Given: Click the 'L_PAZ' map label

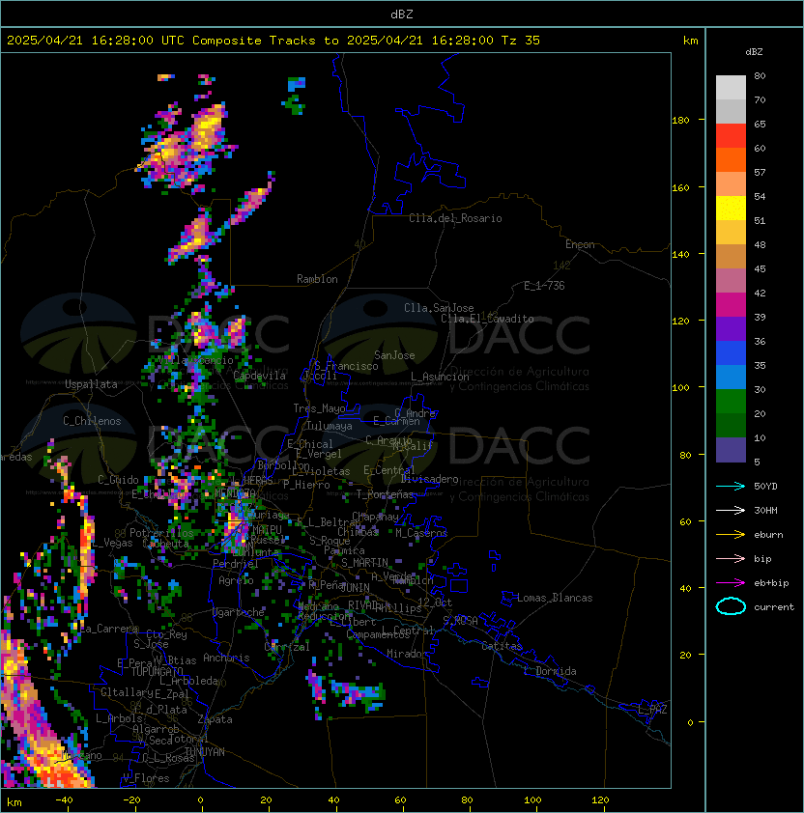Looking at the screenshot, I should 652,710.
